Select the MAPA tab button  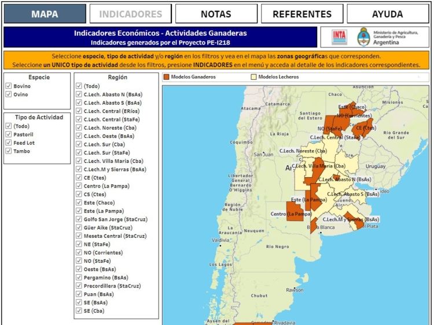45,14
